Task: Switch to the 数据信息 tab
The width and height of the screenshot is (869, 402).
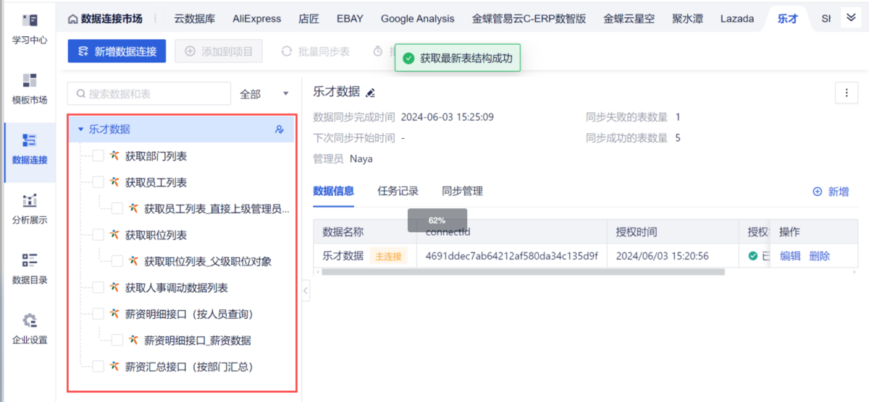Action: click(334, 191)
